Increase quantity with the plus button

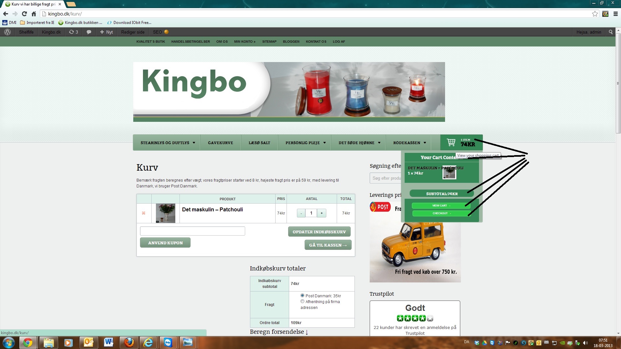pyautogui.click(x=321, y=213)
